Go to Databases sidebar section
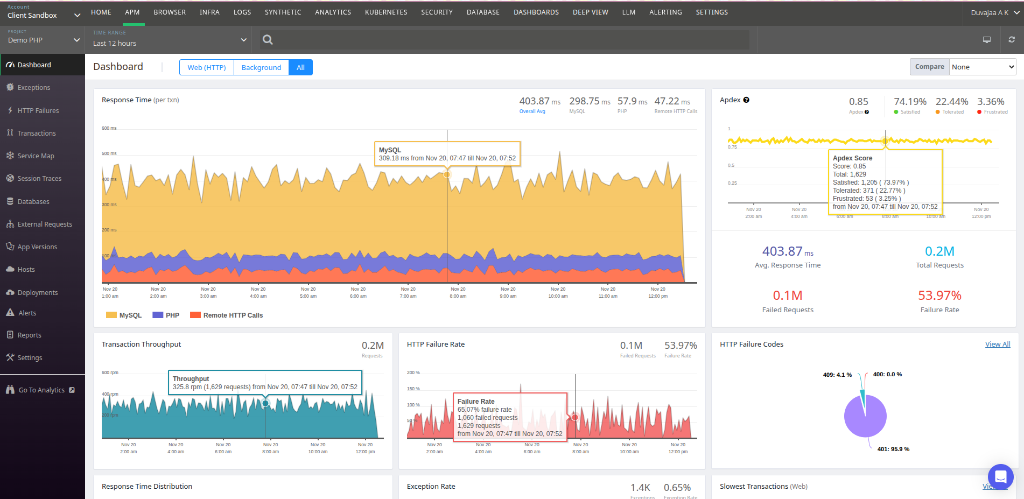This screenshot has height=499, width=1024. pos(33,201)
